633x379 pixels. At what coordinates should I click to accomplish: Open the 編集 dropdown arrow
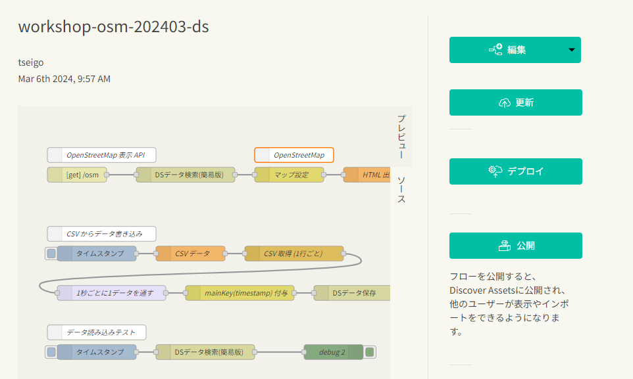tap(571, 50)
